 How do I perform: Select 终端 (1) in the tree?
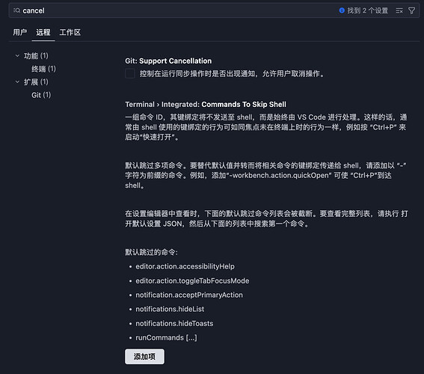pos(43,69)
